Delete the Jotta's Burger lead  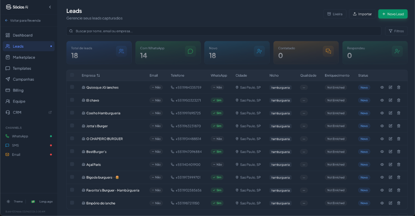399,126
